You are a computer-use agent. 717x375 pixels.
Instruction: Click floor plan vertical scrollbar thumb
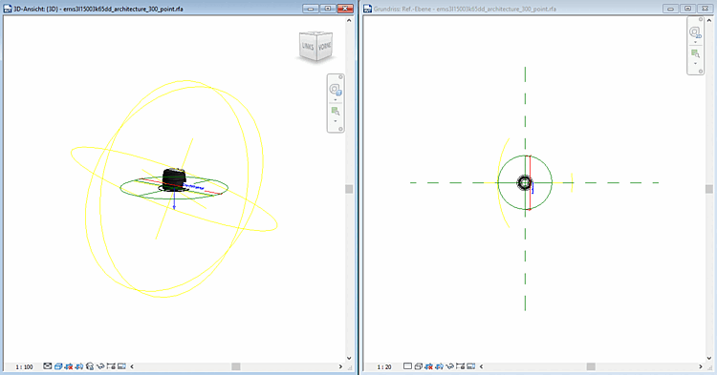pos(709,189)
